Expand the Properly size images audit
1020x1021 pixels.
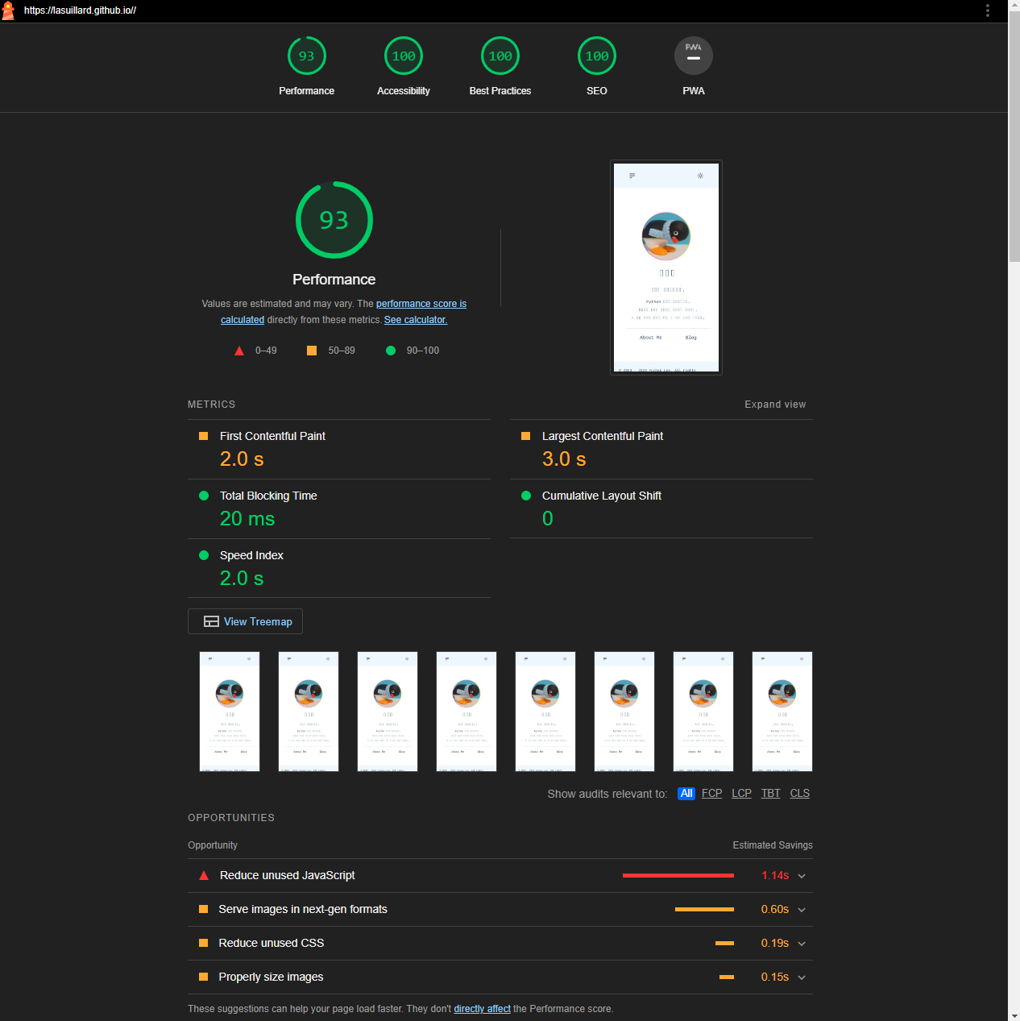pos(500,977)
